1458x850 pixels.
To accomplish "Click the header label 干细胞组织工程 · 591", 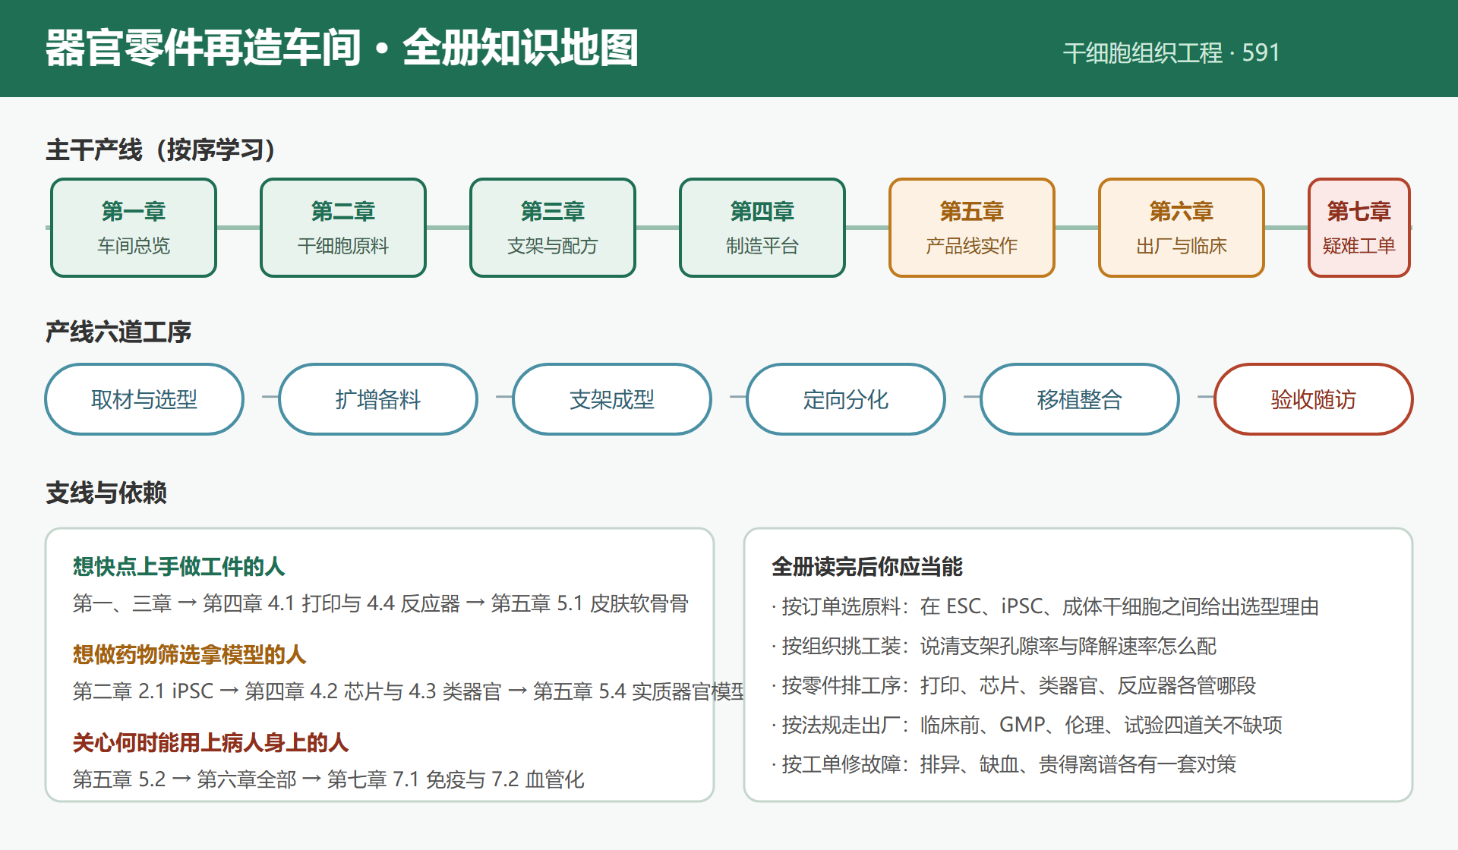I will click(1172, 52).
